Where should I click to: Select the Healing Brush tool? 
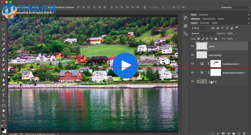[x=3, y=49]
